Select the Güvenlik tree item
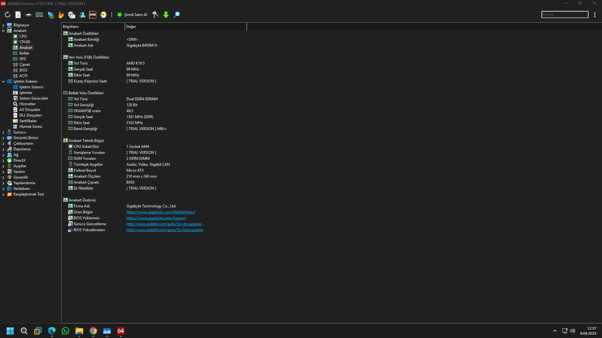Screen dimensions: 602x338 pos(21,177)
